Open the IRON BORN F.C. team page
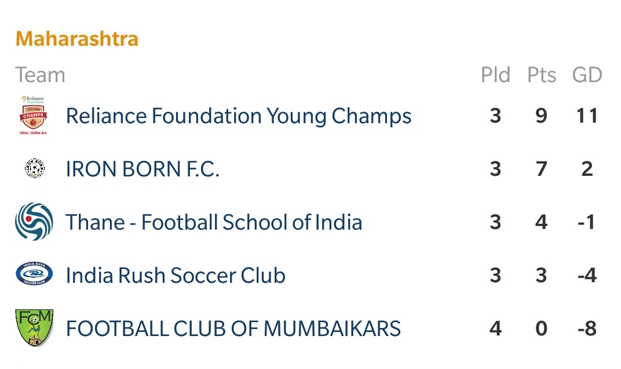Viewport: 621px width, 369px height. [143, 169]
